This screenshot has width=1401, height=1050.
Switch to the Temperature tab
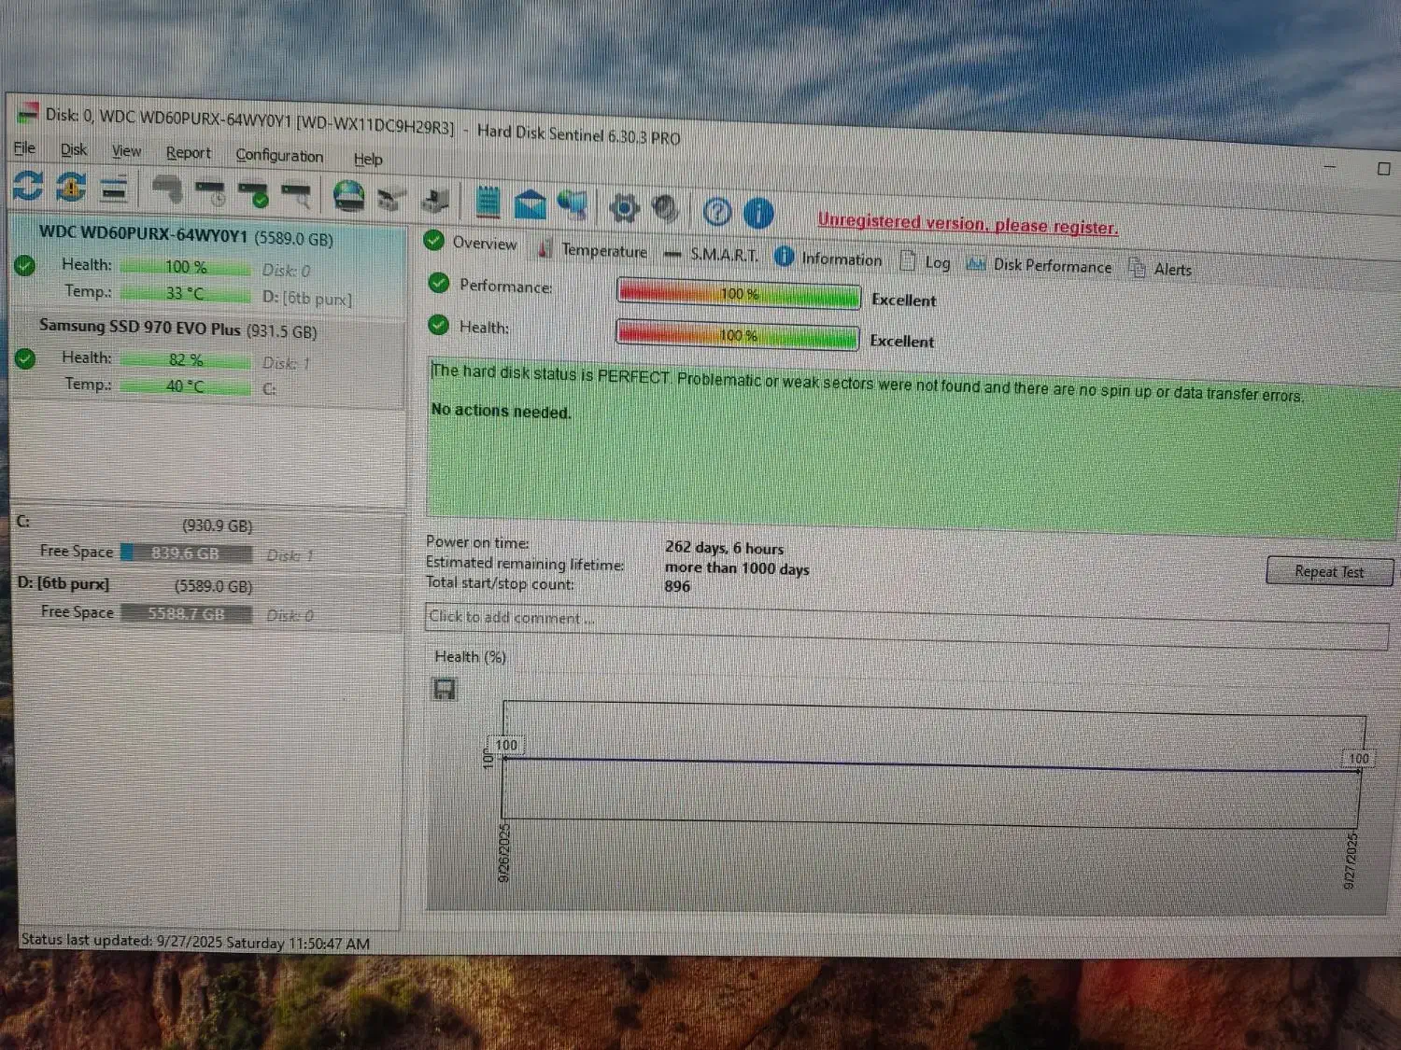603,251
